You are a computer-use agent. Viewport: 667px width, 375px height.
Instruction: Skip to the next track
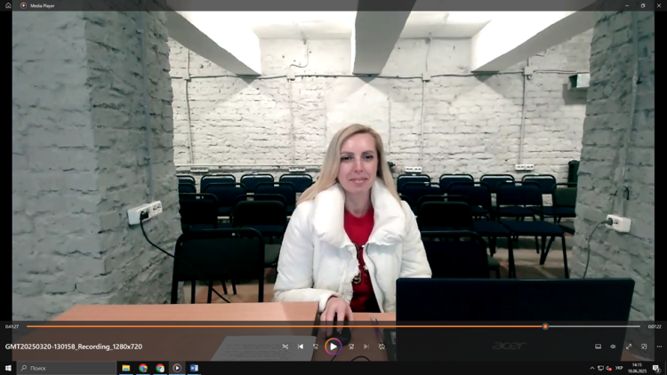tap(366, 347)
